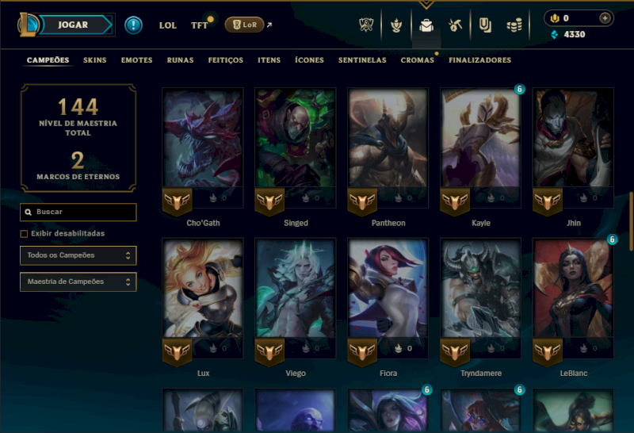Expand the top center chevron arrow
634x433 pixels.
pyautogui.click(x=426, y=5)
